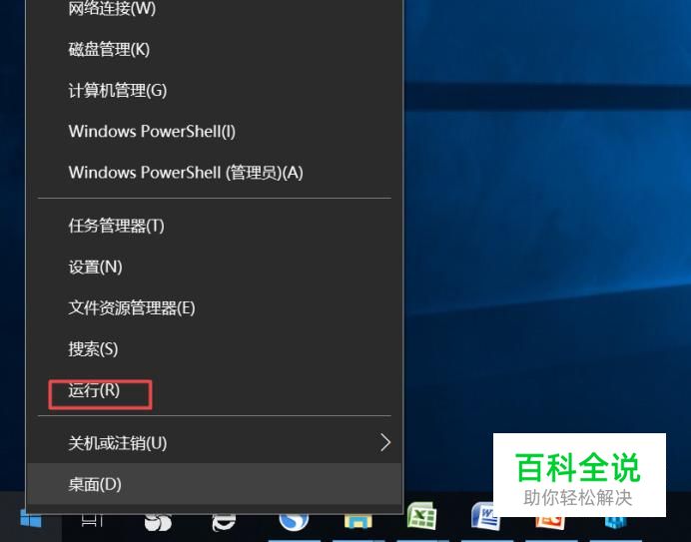The width and height of the screenshot is (691, 542).
Task: Launch Word from the taskbar
Action: click(483, 516)
